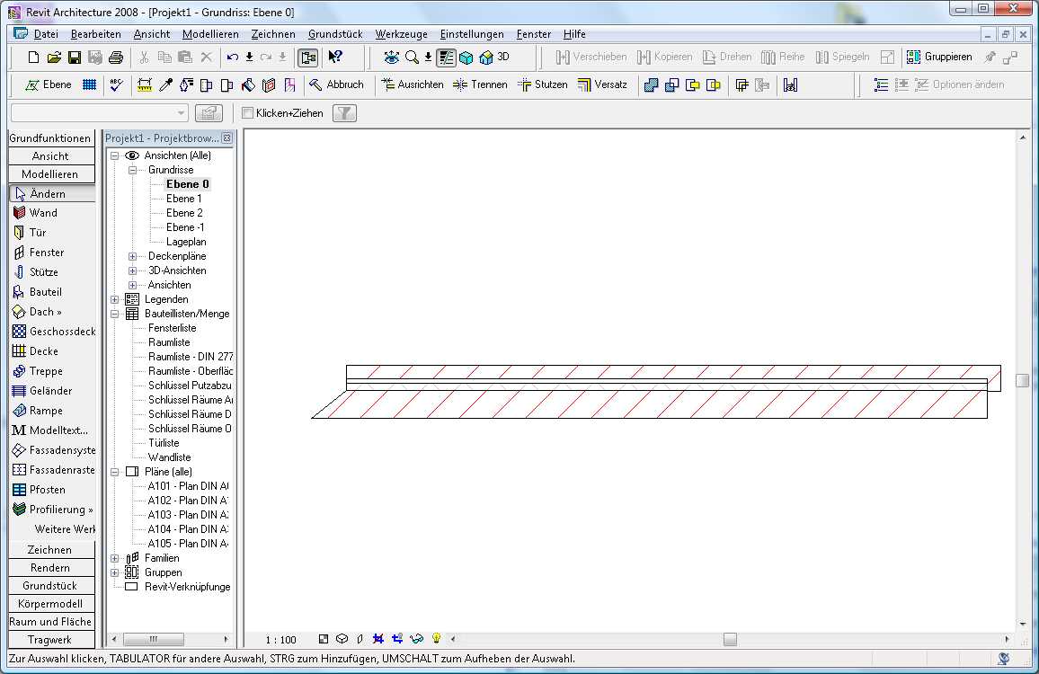Screen dimensions: 1039x674
Task: Select the join geometry icon
Action: 652,84
